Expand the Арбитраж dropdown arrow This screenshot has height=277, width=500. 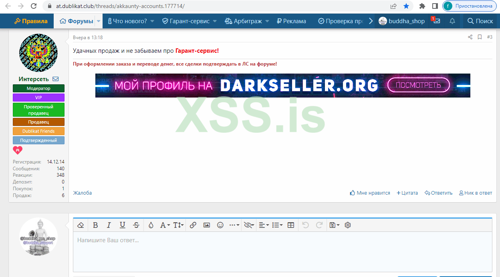267,21
